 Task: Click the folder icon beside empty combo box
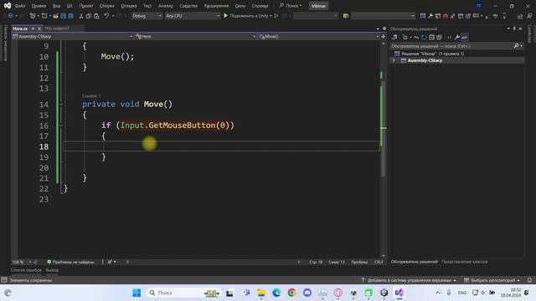(x=346, y=16)
